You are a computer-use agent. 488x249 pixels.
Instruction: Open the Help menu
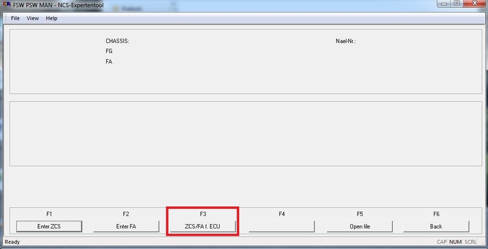pos(52,18)
